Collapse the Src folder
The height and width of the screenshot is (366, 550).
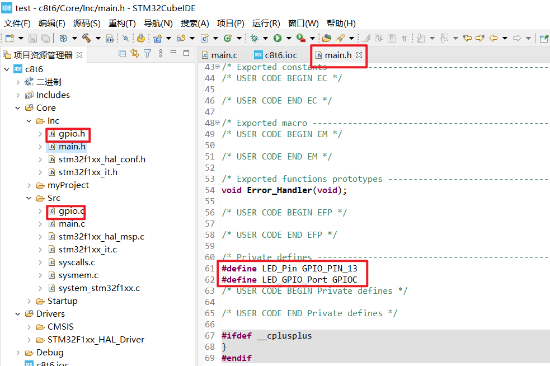[x=29, y=198]
